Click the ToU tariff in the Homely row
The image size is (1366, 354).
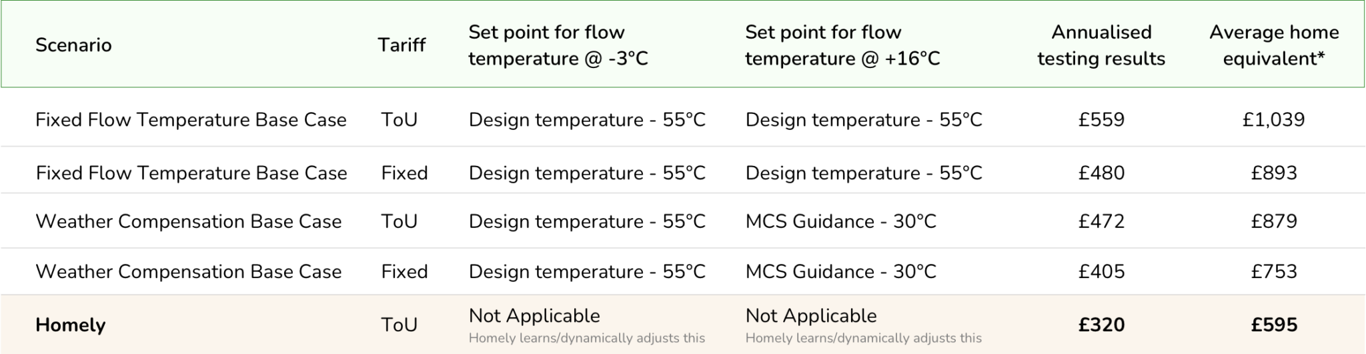[x=399, y=325]
